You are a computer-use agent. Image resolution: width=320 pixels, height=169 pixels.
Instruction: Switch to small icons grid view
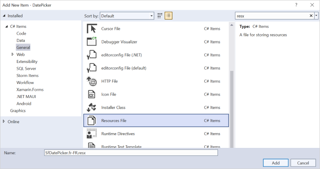tap(160, 16)
